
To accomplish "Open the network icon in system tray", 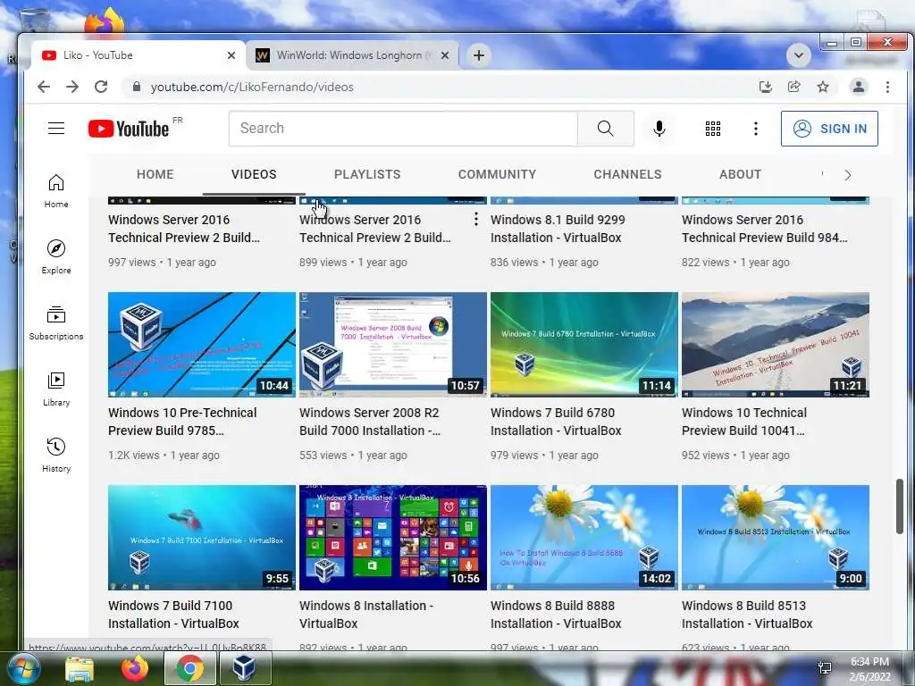I will pos(825,668).
